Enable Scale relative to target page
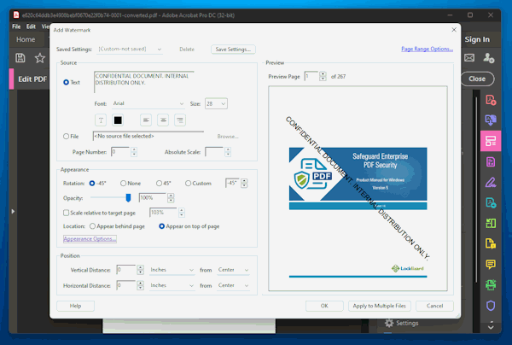 pos(66,213)
